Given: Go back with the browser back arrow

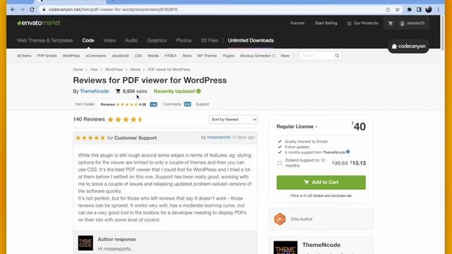Looking at the screenshot, I should coord(13,9).
